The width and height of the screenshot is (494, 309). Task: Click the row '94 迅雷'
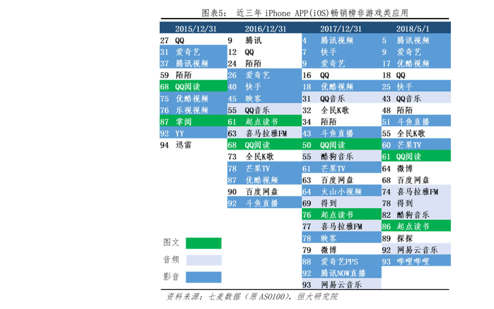193,145
